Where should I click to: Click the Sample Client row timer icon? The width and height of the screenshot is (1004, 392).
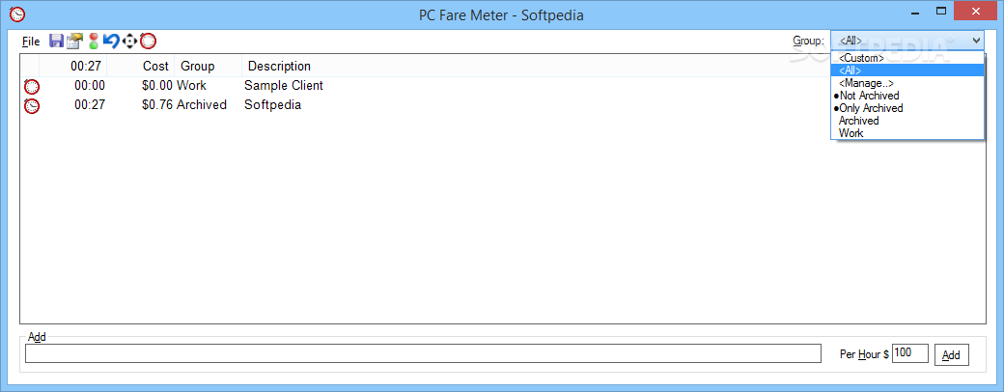pos(31,86)
